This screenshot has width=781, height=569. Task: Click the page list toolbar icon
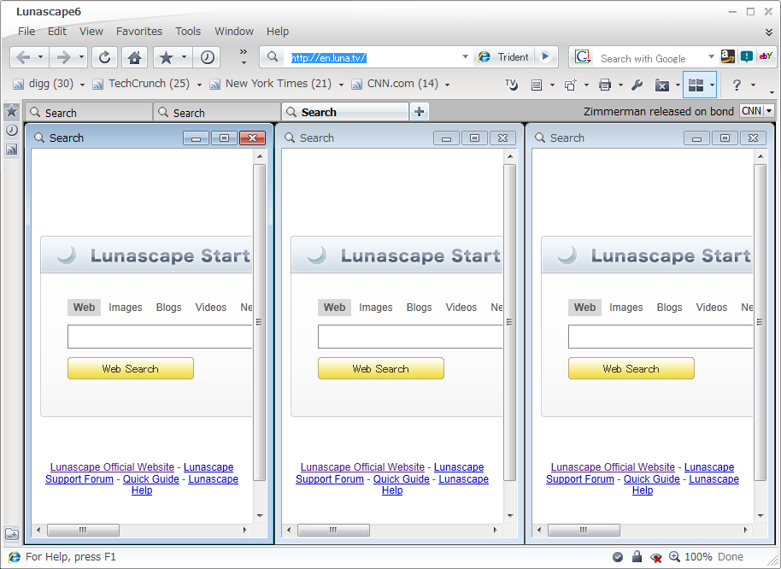click(537, 85)
